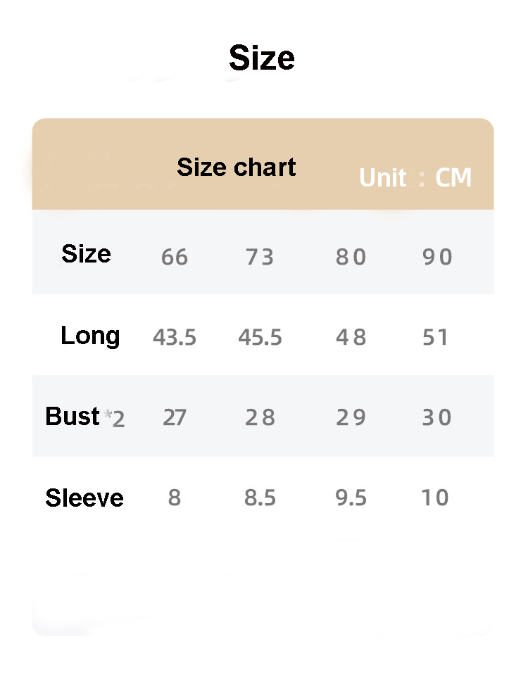Click the length value 51
528x677 pixels.
(436, 338)
